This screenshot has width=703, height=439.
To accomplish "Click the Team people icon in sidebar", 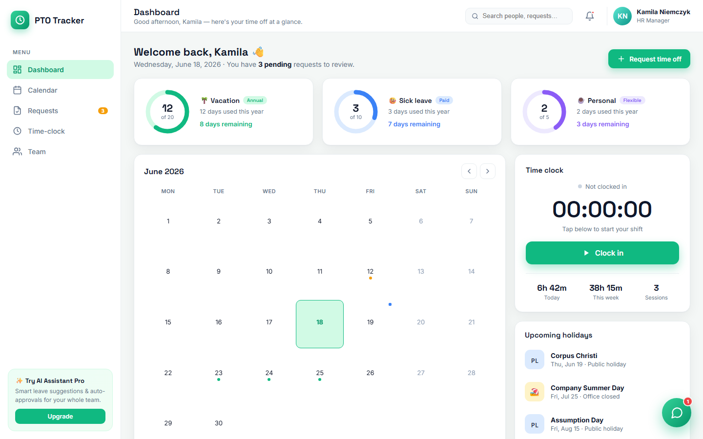I will point(18,152).
